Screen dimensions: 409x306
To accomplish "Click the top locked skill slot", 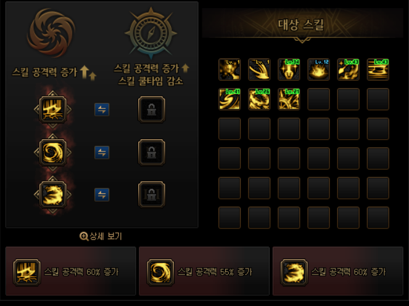I will tap(152, 110).
